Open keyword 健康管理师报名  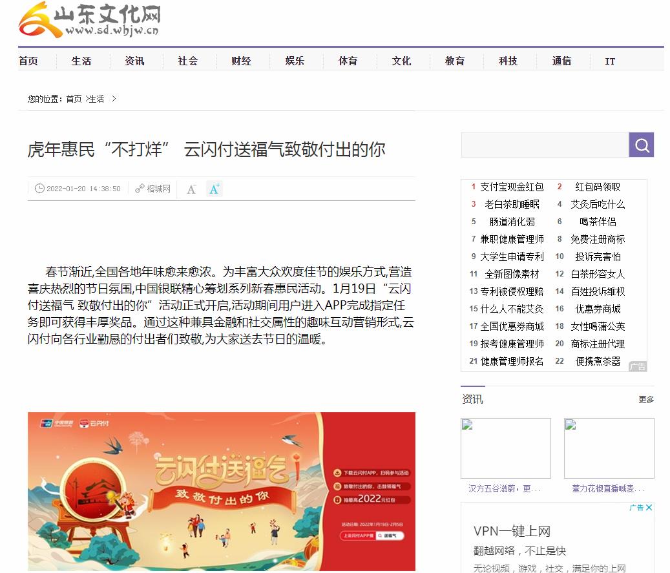click(512, 362)
